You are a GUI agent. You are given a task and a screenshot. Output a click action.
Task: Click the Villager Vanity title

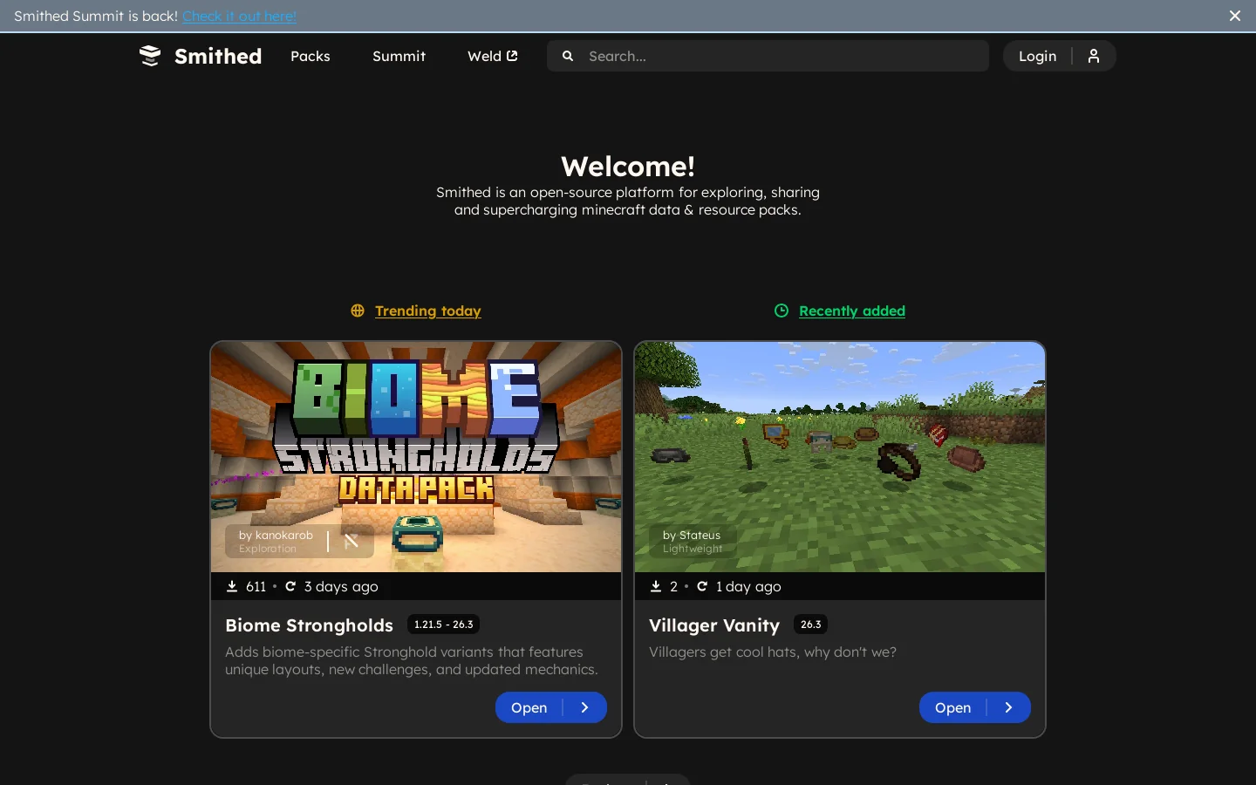(x=714, y=625)
